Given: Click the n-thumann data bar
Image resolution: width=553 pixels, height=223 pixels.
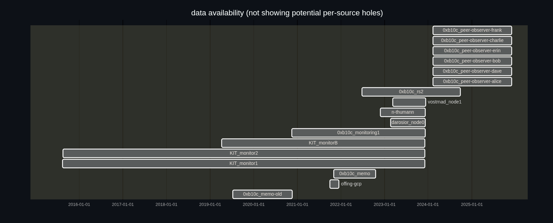Looking at the screenshot, I should tap(402, 112).
